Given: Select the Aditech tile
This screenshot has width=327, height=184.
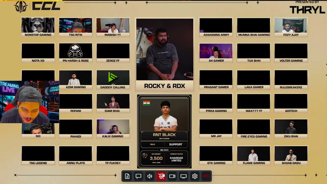Looking at the screenshot, I should [291, 103].
